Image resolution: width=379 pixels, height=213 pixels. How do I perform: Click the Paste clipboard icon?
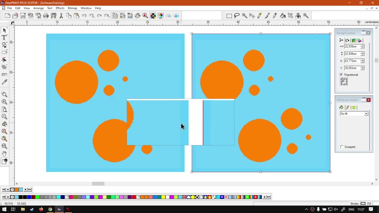(76, 16)
